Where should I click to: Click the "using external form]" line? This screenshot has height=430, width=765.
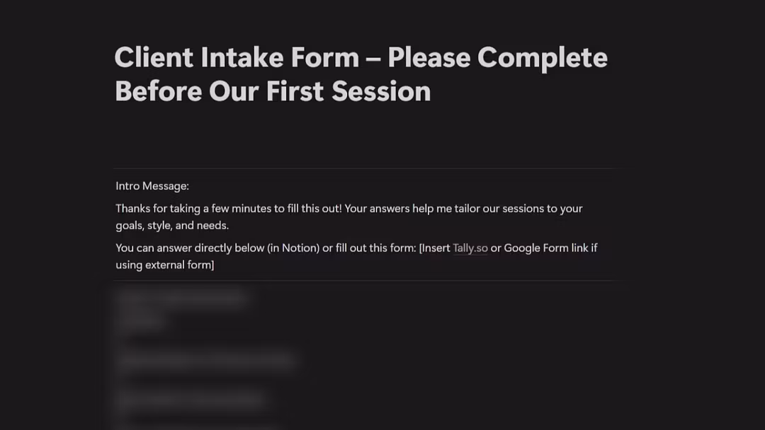point(164,265)
